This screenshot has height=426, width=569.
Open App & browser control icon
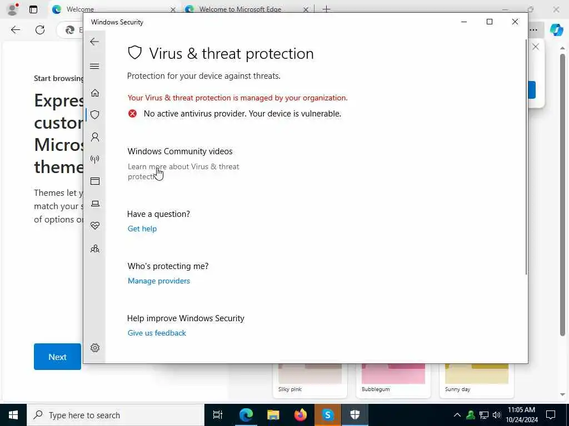[x=94, y=181]
